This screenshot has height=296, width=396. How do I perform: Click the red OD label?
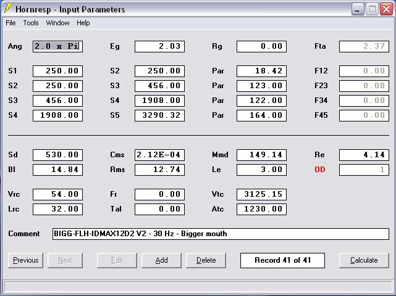tap(320, 170)
